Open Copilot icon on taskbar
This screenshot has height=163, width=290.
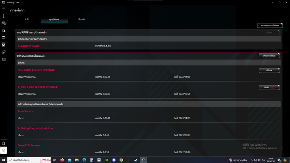coord(285,160)
